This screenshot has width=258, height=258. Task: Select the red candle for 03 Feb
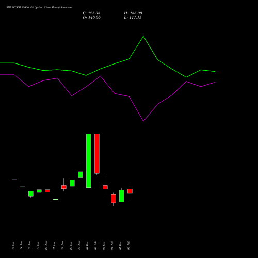[105, 187]
